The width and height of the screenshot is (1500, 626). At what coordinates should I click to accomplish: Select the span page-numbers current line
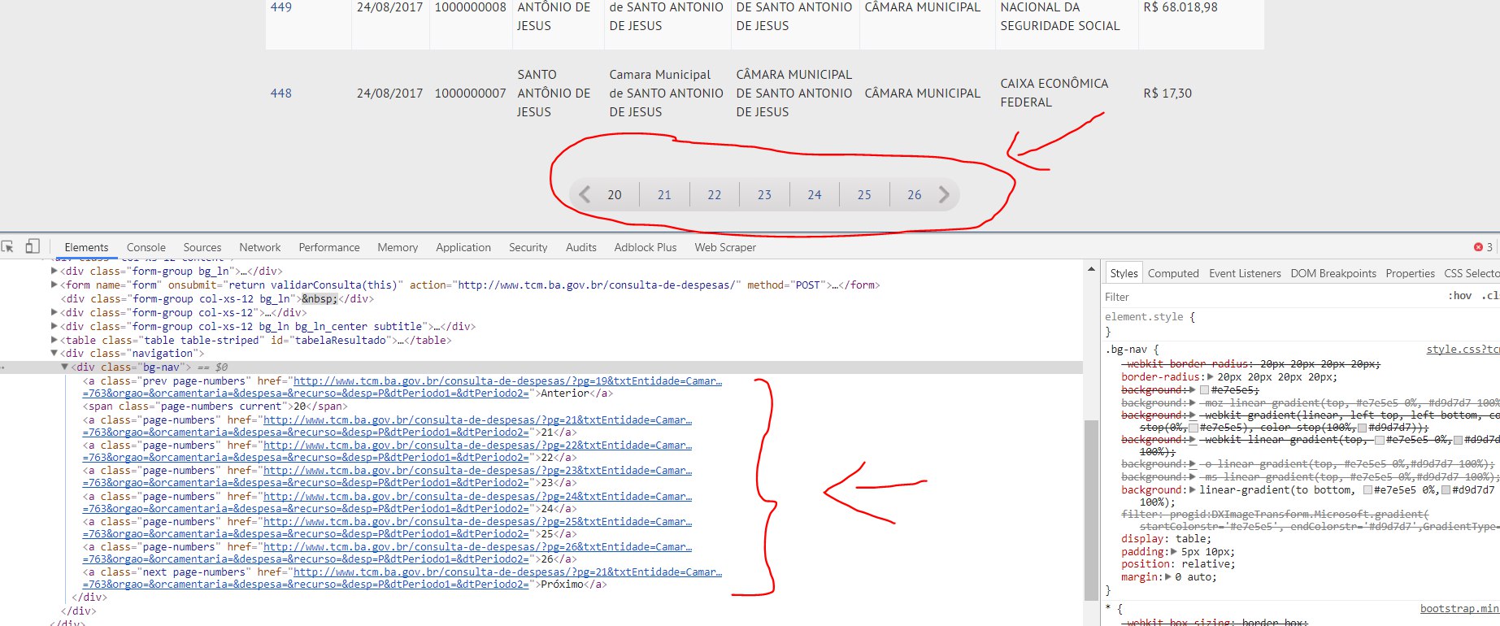point(215,406)
